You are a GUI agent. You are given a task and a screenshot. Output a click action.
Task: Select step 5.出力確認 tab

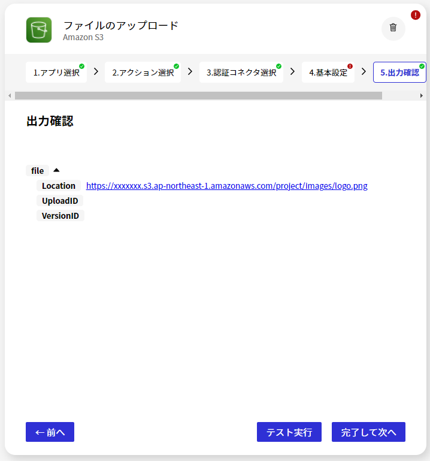coord(399,73)
